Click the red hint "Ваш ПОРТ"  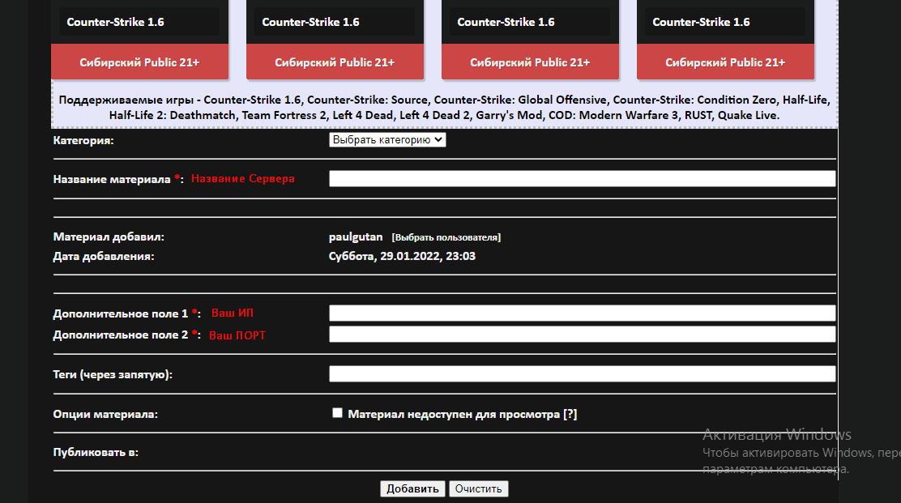[237, 335]
